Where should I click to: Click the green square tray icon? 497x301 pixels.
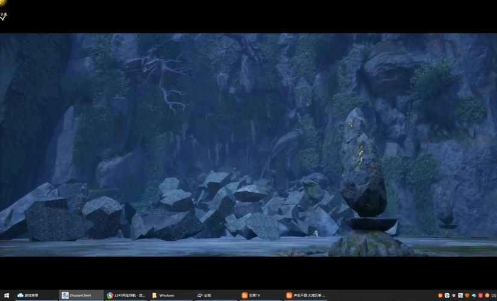pyautogui.click(x=447, y=296)
